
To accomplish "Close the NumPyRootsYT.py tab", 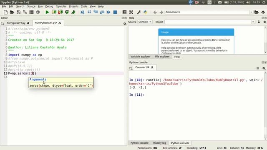I will (x=60, y=23).
